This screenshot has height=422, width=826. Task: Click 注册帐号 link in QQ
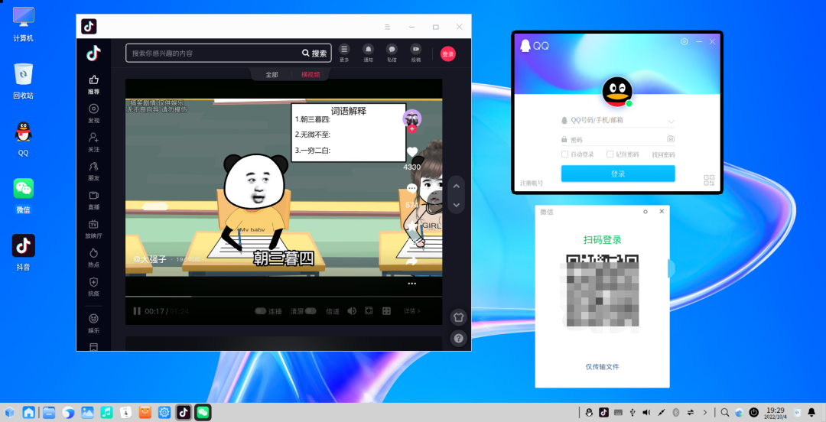click(532, 183)
